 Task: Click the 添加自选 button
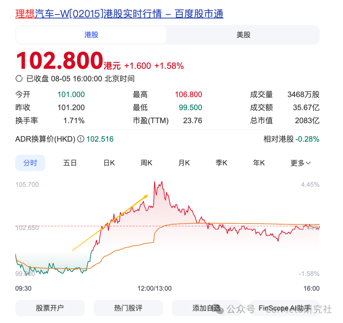point(206,308)
